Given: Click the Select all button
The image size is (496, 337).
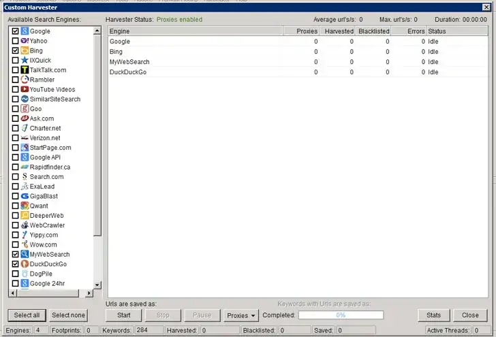Looking at the screenshot, I should tap(27, 315).
